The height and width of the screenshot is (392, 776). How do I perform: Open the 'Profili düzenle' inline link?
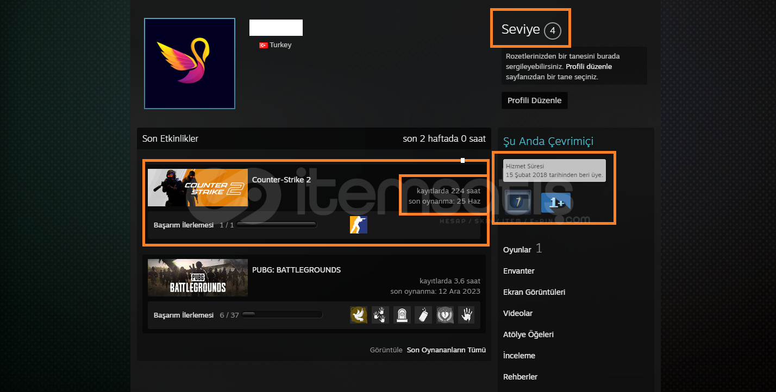[589, 67]
